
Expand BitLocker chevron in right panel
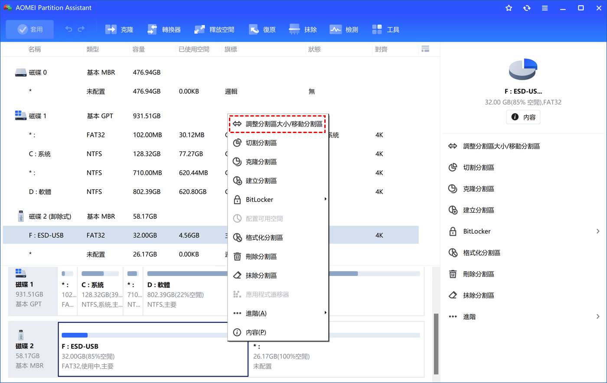(598, 231)
